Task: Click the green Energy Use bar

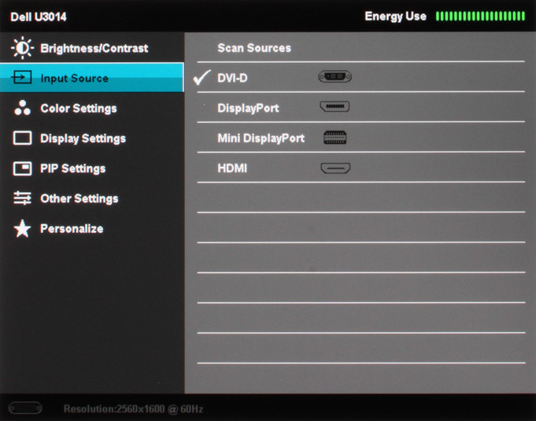Action: tap(480, 16)
